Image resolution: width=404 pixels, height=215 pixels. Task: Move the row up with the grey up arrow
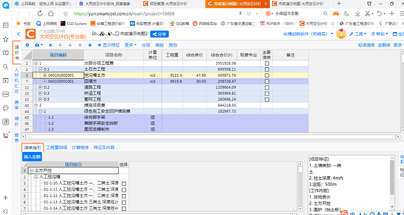(80, 45)
